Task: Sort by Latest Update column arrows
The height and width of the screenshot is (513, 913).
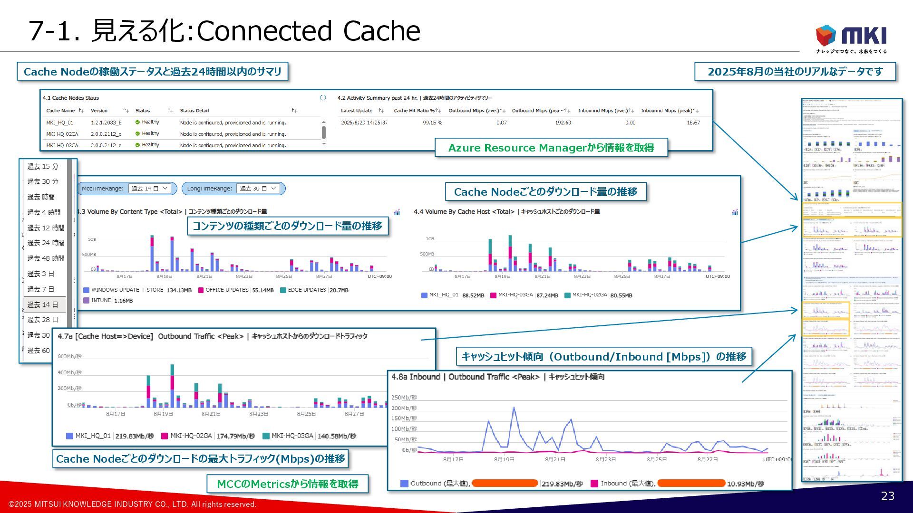Action: [x=381, y=111]
